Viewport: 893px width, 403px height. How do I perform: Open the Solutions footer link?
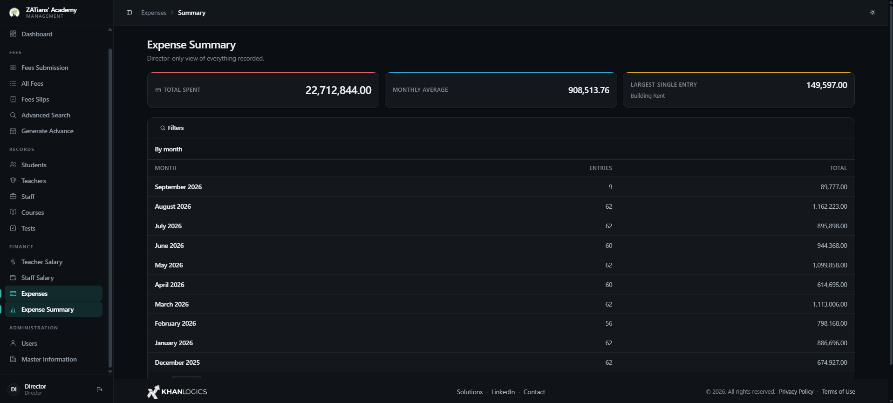coord(470,392)
